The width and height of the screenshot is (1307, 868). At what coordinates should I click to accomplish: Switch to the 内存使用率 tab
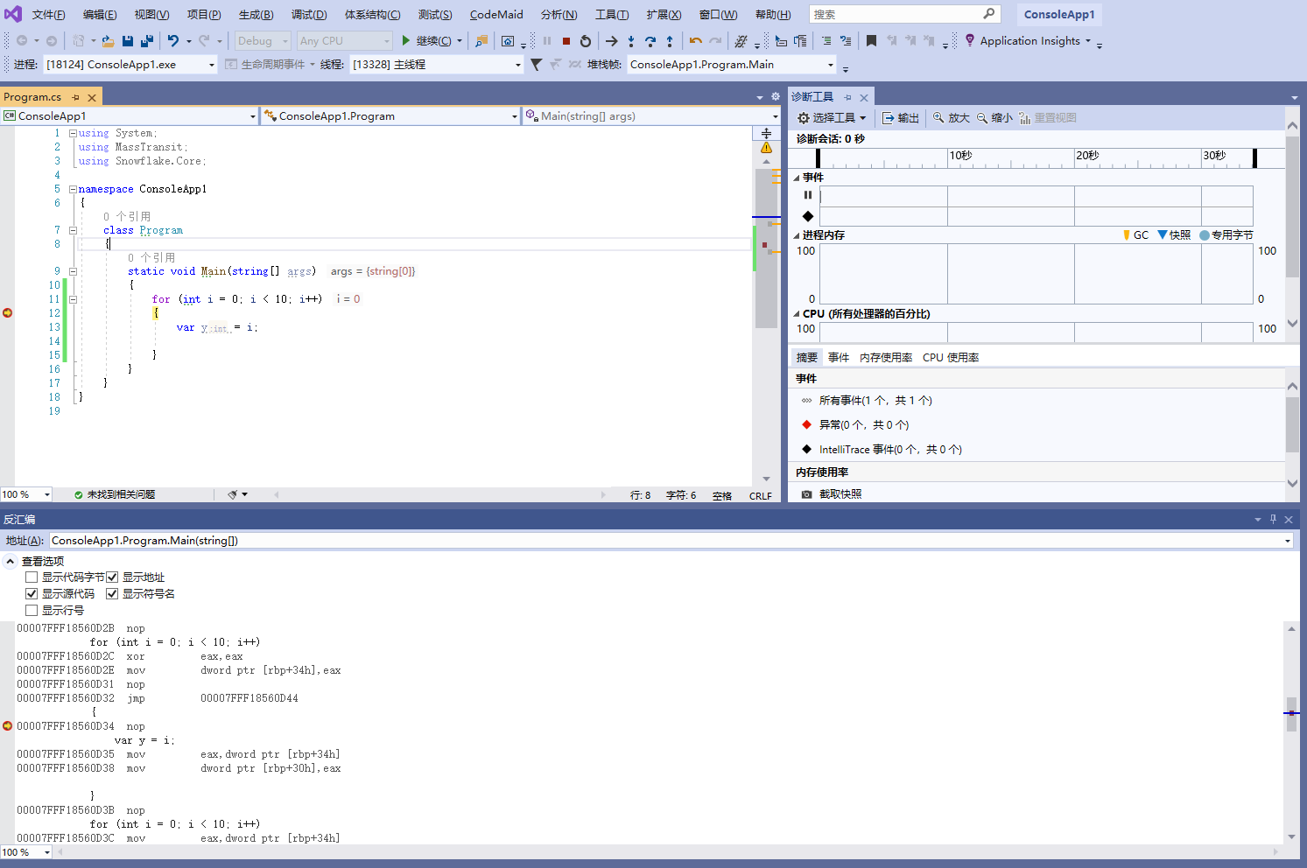[885, 358]
